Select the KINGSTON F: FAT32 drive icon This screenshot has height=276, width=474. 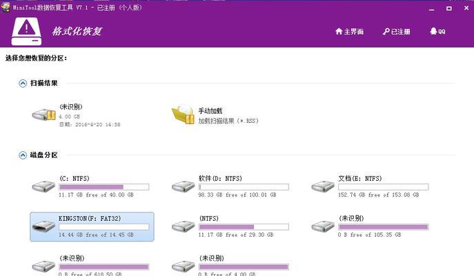point(44,226)
